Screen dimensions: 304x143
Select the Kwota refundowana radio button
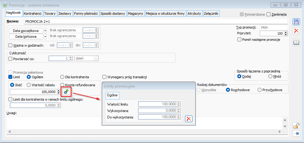click(62, 85)
